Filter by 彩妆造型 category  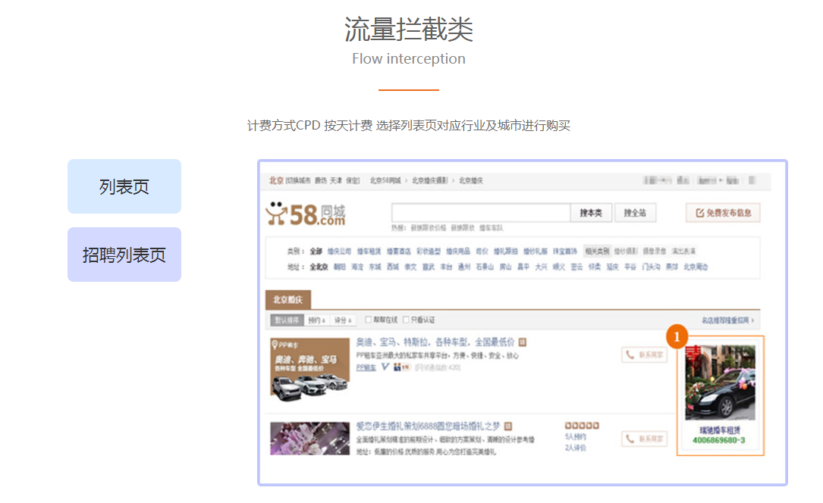pyautogui.click(x=429, y=251)
